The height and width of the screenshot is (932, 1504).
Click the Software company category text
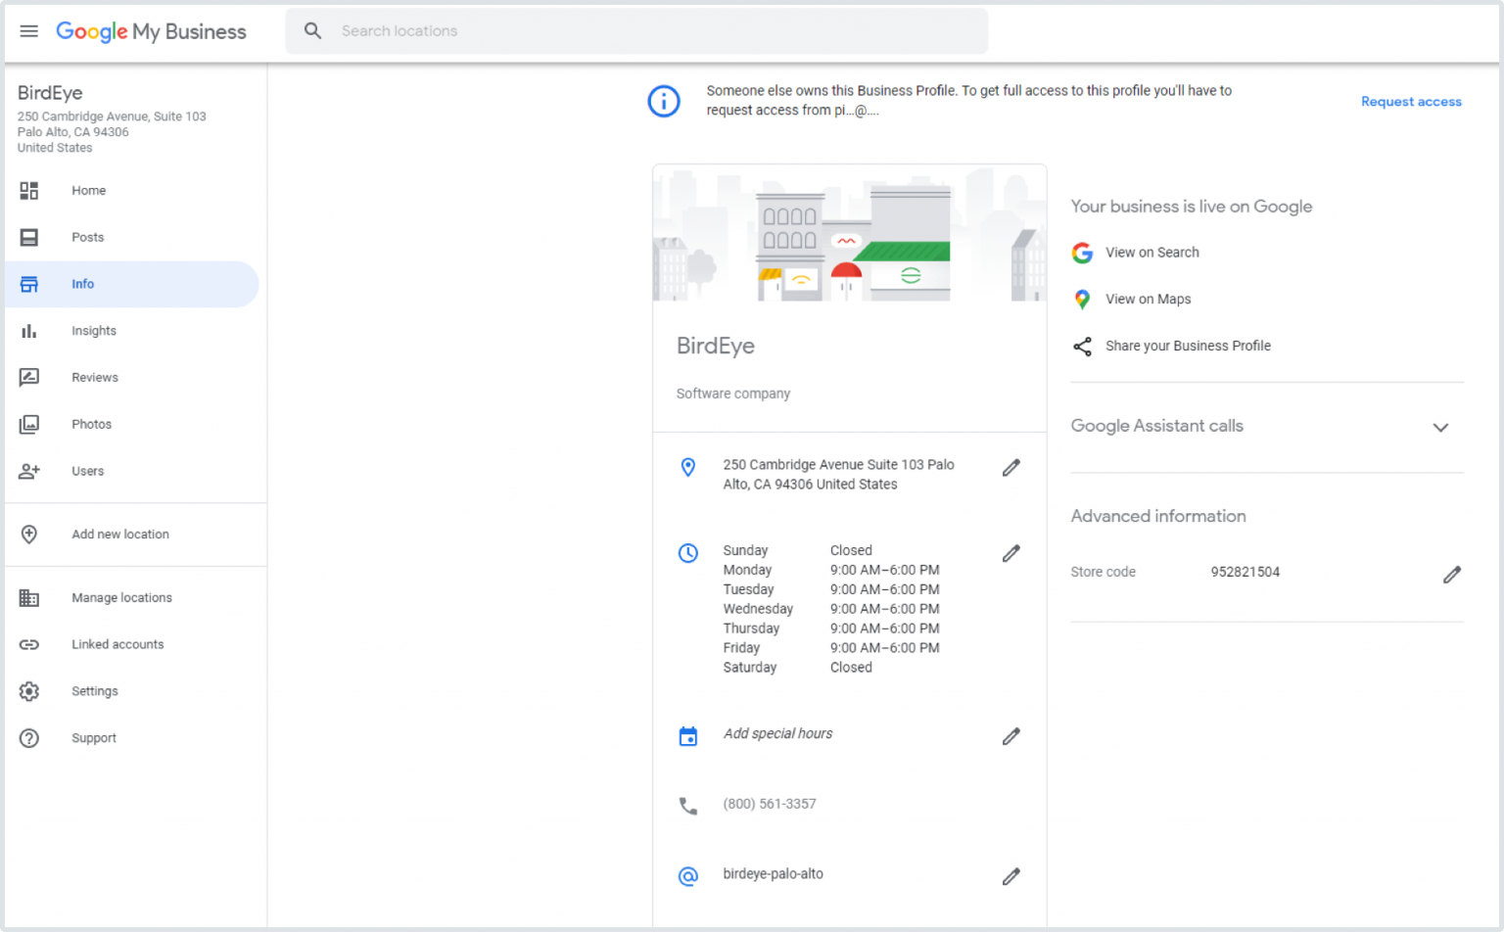click(732, 394)
